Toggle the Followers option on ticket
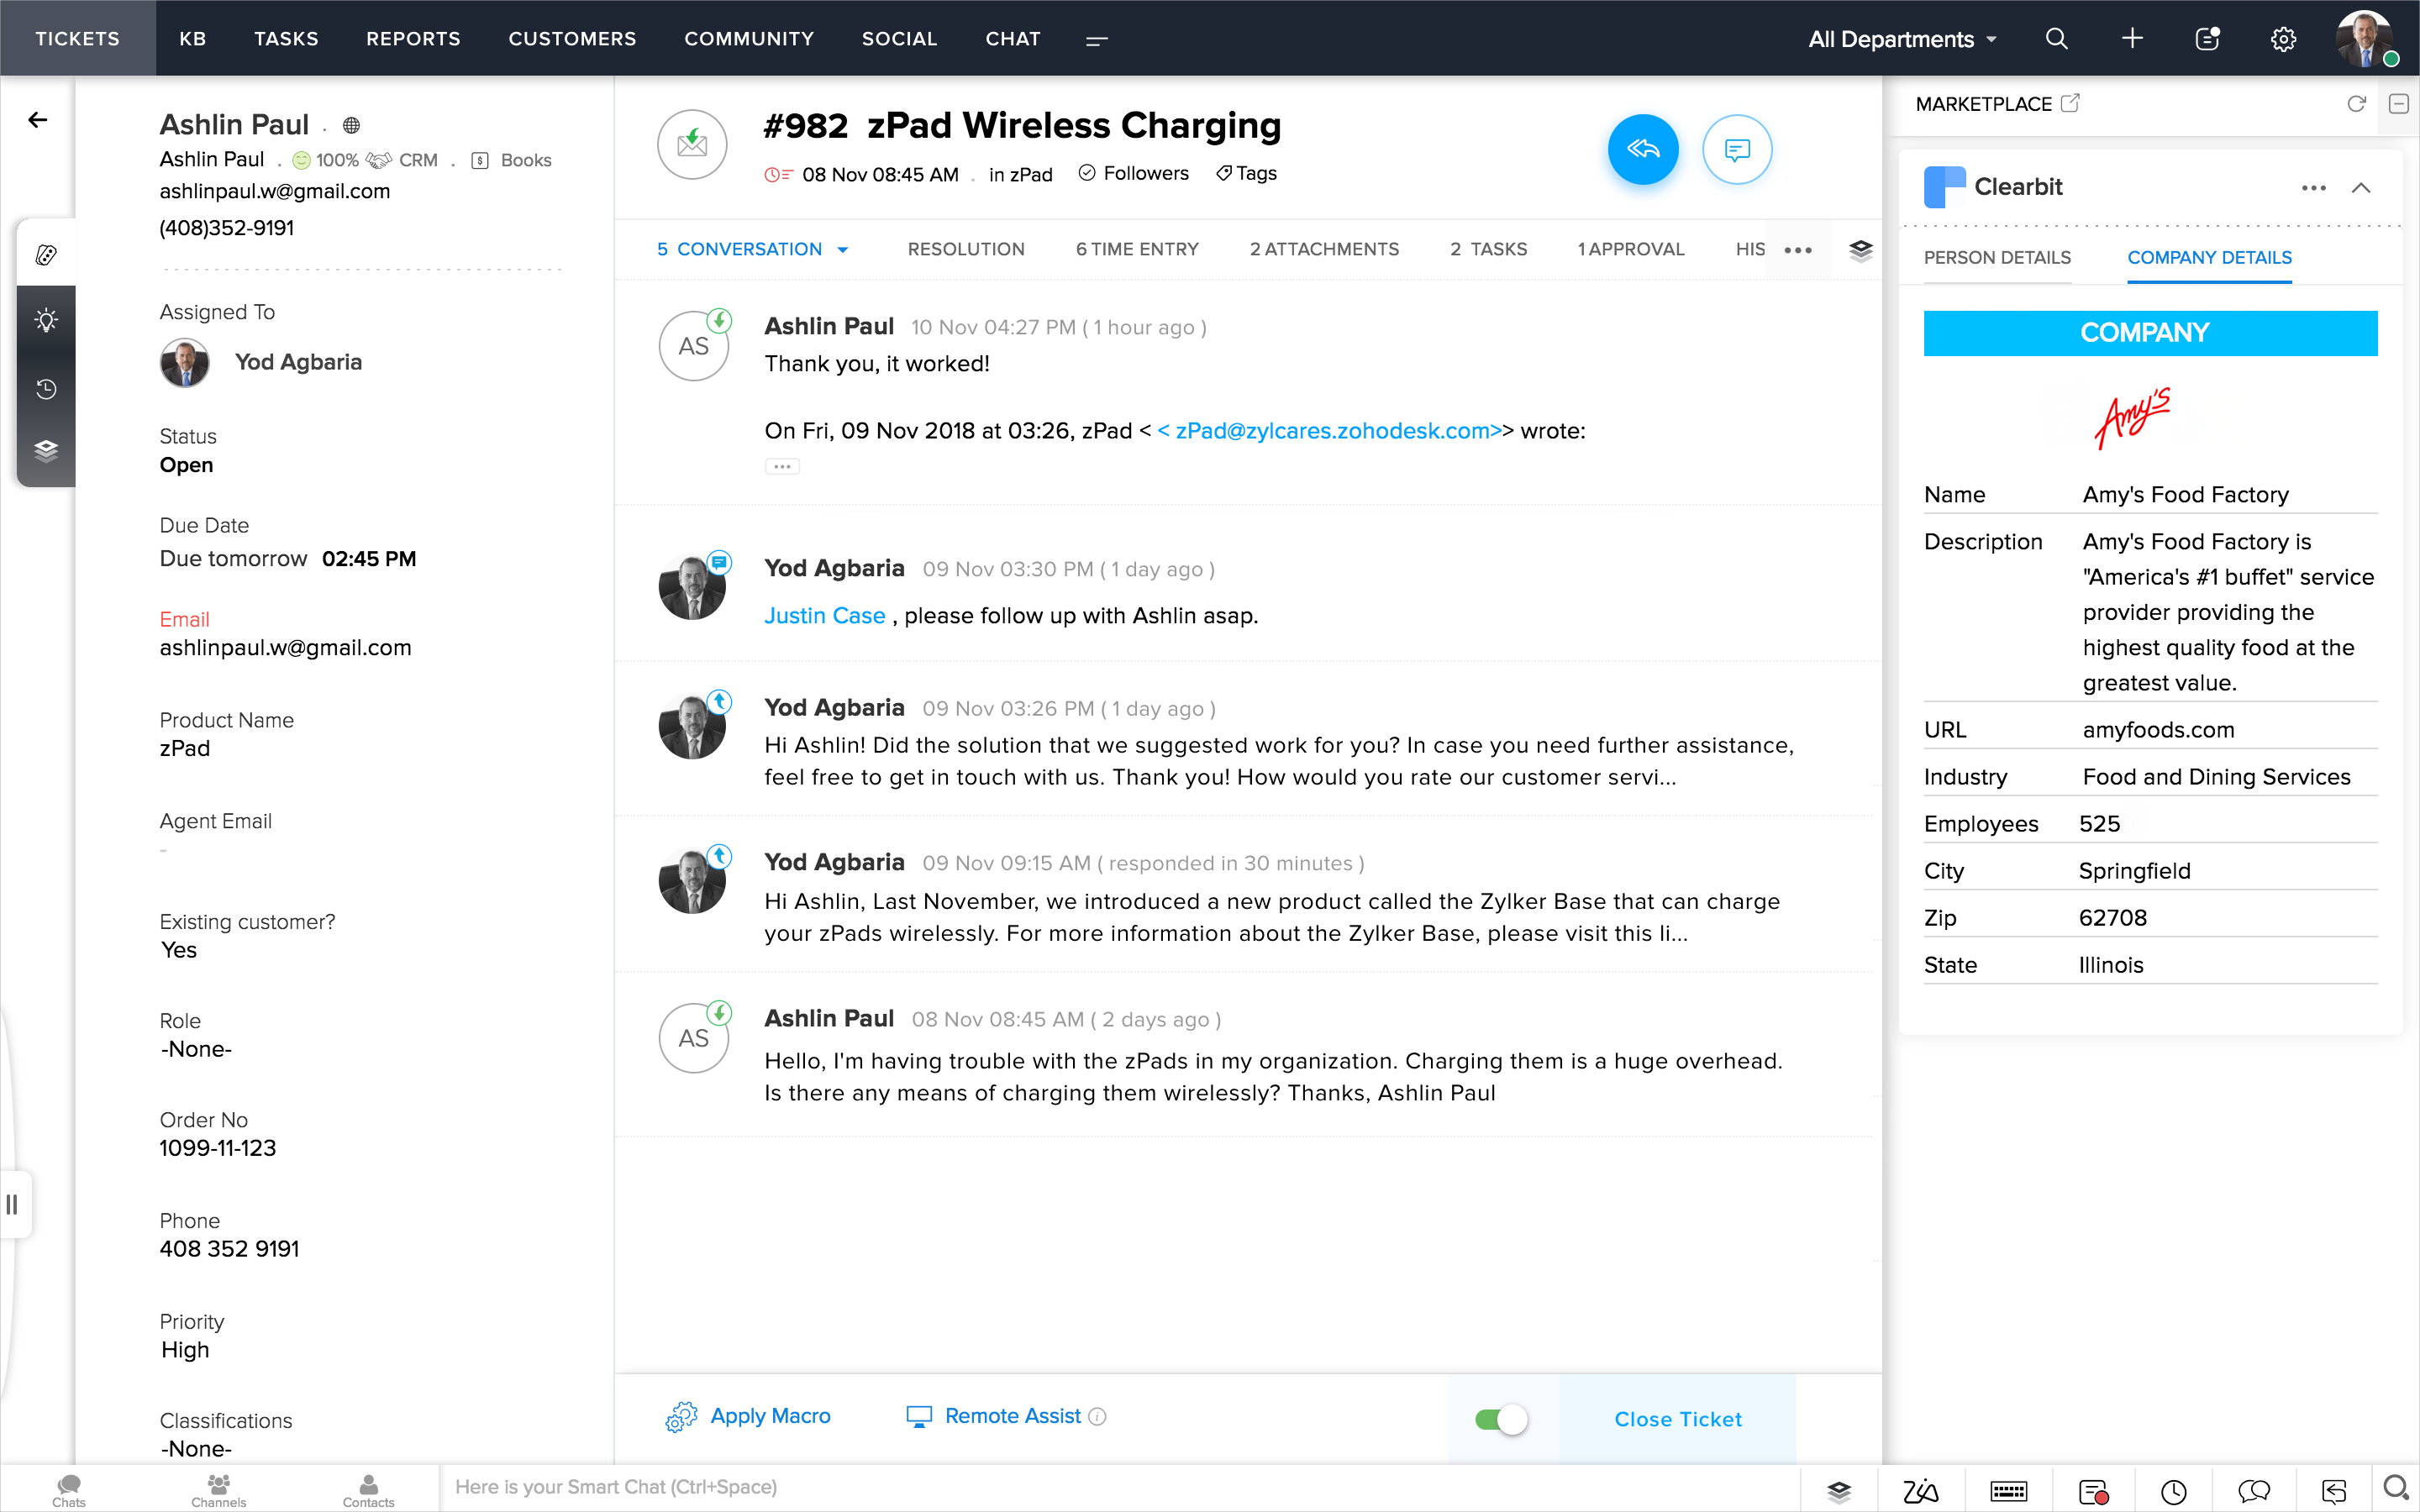 point(1134,173)
